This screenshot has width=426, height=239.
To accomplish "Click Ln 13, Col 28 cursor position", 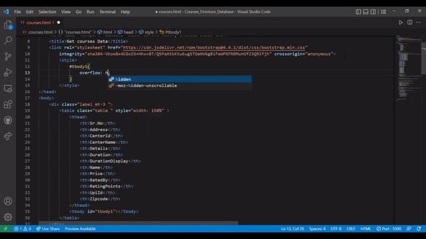I will tap(292, 228).
